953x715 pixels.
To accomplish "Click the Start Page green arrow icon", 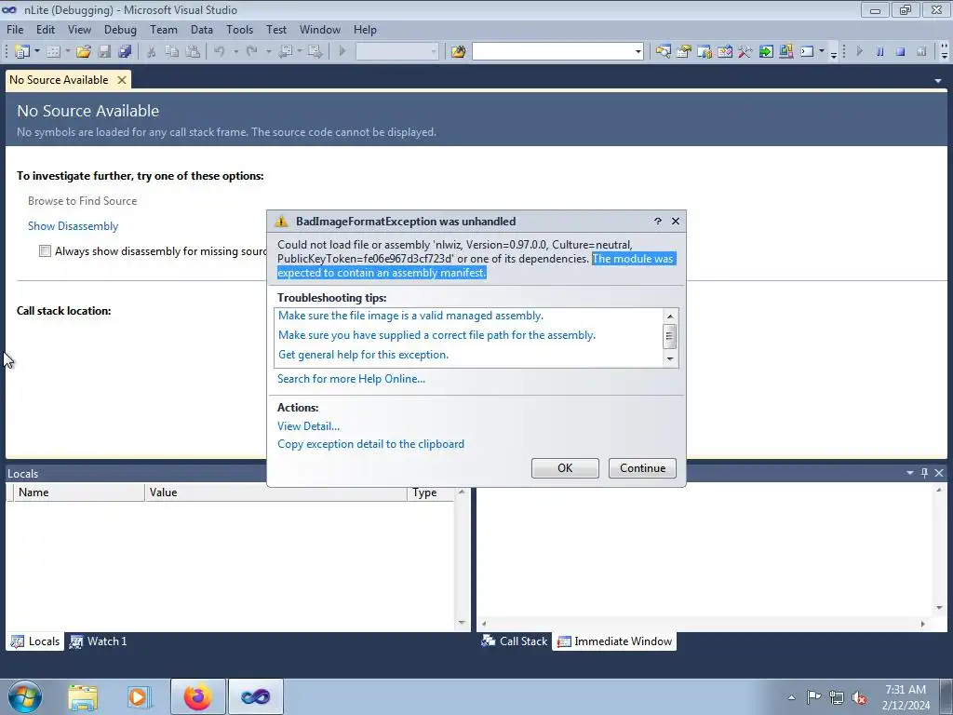I will coord(766,52).
